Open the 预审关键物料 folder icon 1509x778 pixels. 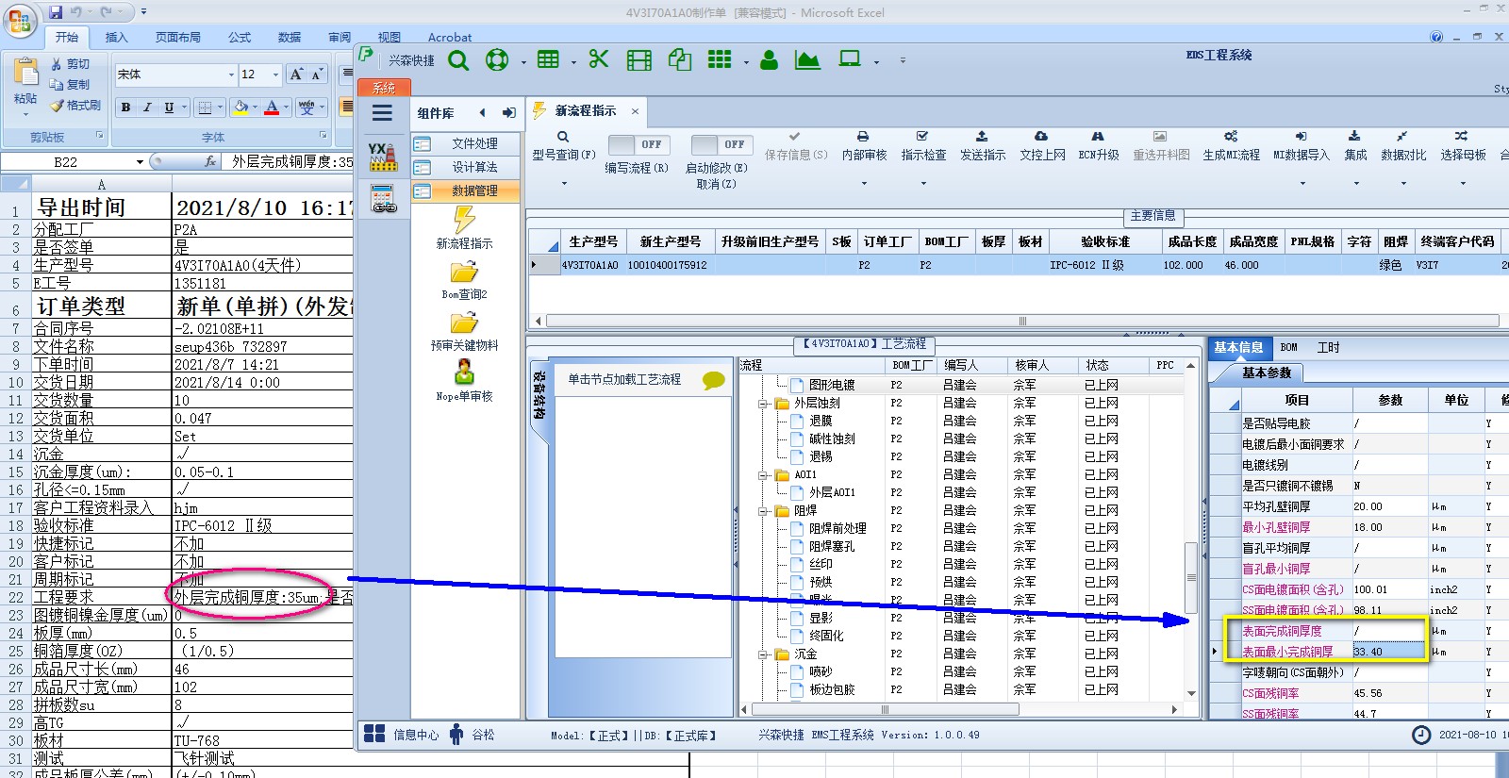pyautogui.click(x=464, y=323)
